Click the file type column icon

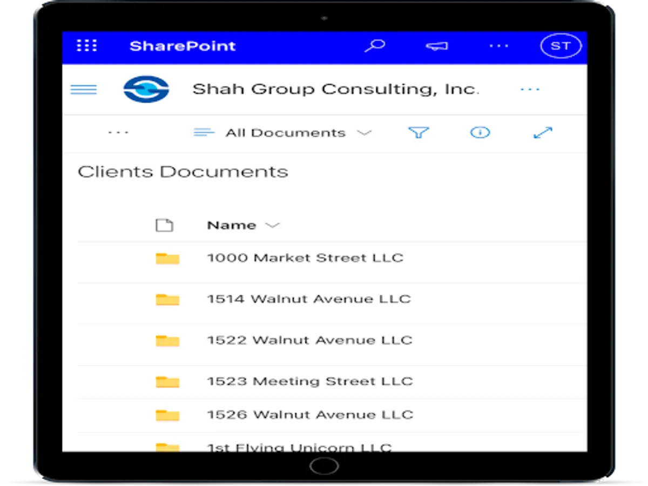pos(164,225)
